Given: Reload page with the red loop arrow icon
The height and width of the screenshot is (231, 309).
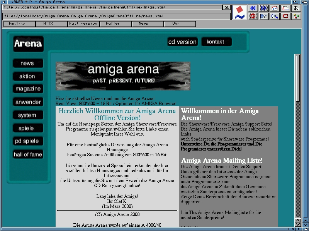Looking at the screenshot, I should pyautogui.click(x=285, y=16).
